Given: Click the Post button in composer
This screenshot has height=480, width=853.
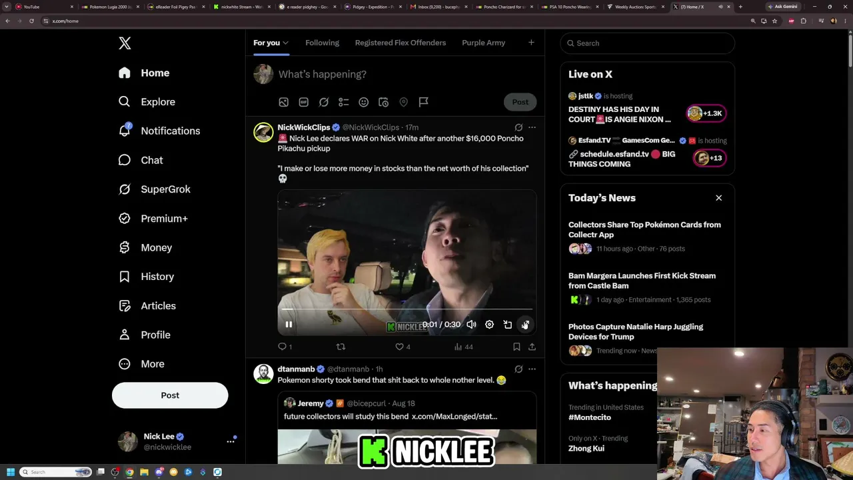Looking at the screenshot, I should tap(520, 102).
